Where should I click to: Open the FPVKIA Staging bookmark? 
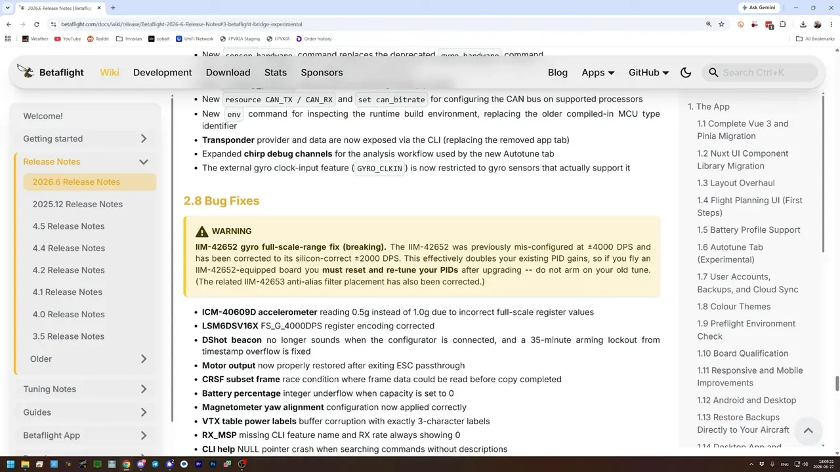click(240, 39)
